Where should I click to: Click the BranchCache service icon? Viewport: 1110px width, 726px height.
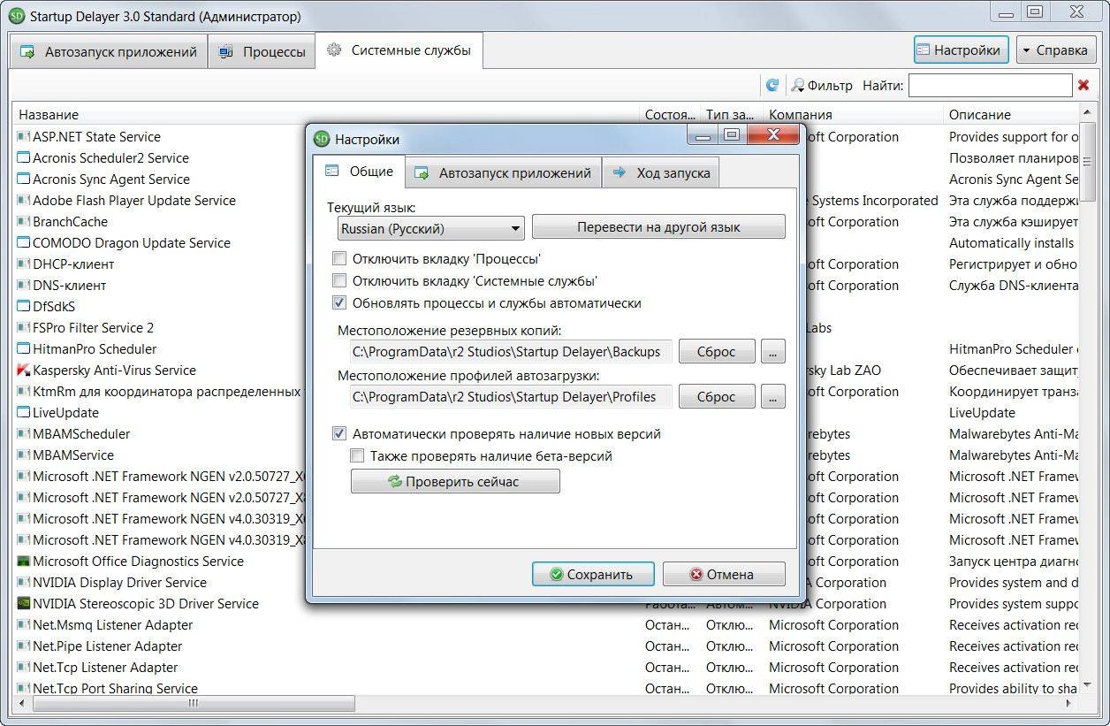(24, 222)
